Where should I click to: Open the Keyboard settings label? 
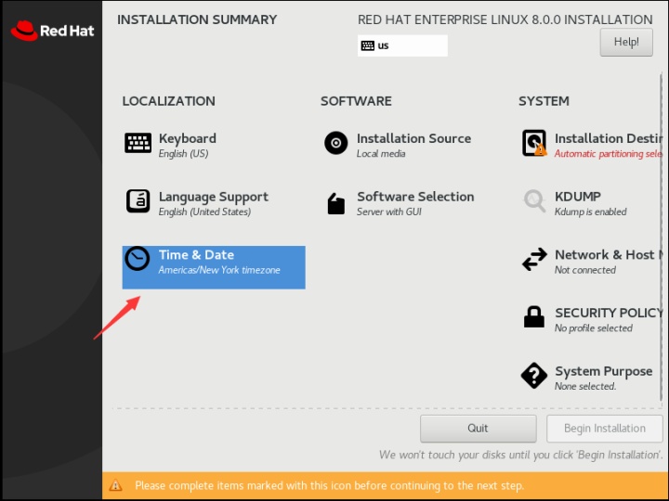point(188,138)
